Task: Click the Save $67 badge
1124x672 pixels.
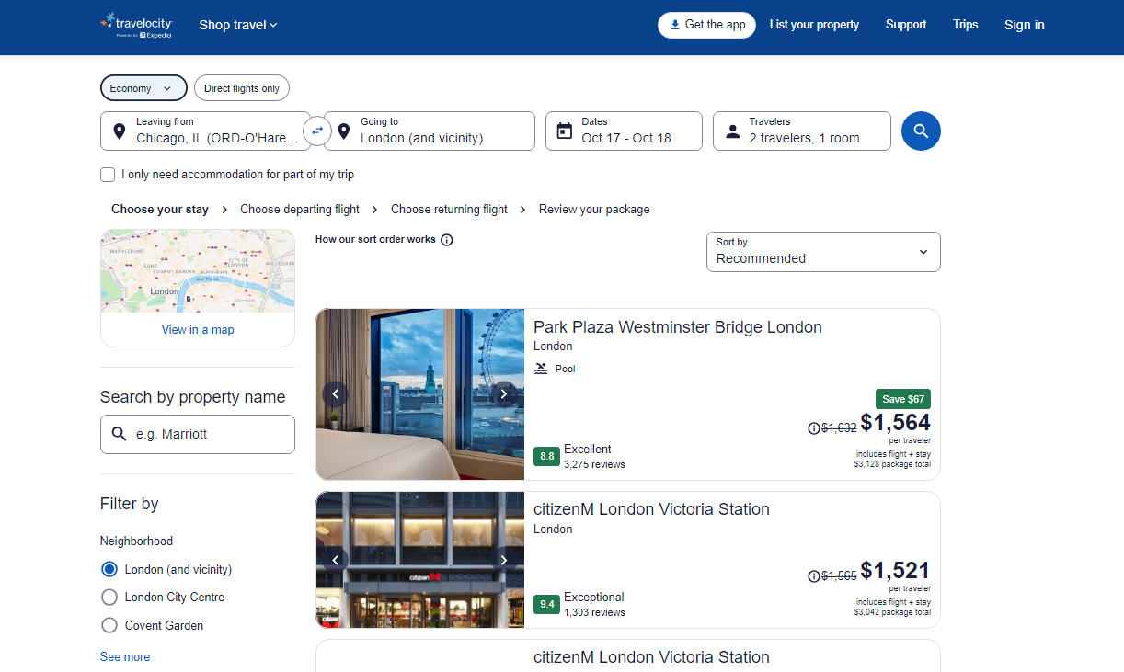Action: point(903,399)
